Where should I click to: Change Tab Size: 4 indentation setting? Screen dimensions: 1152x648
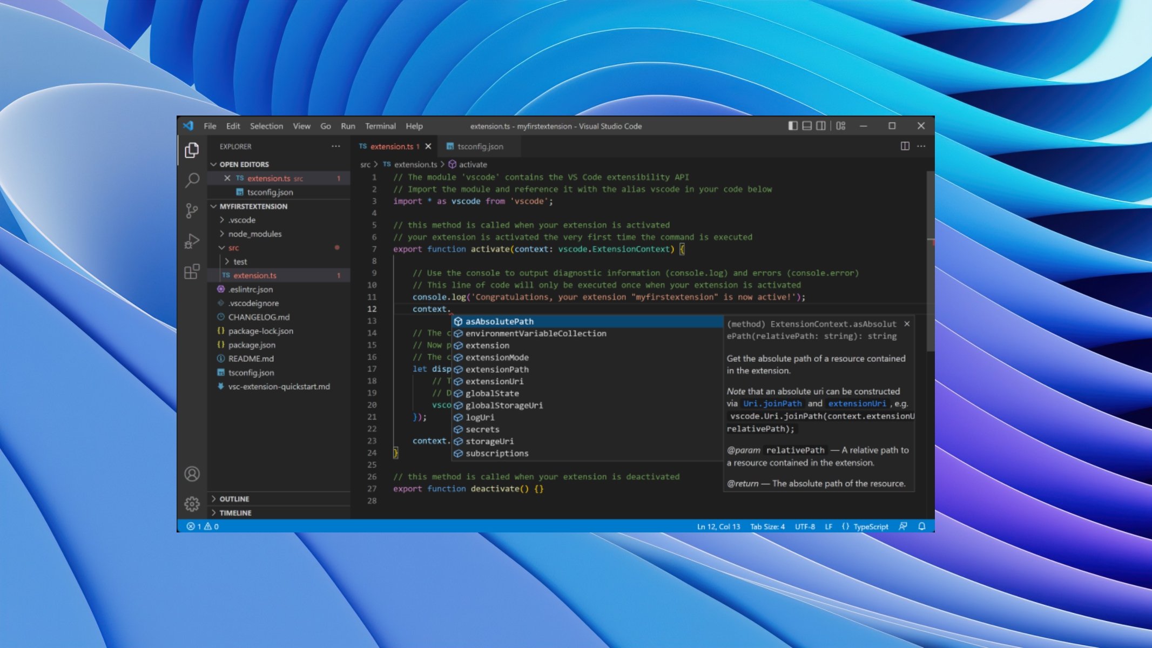[x=767, y=526]
